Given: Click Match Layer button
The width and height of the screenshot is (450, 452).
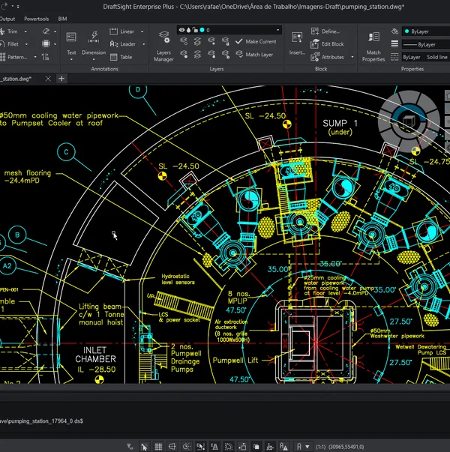Looking at the screenshot, I should point(254,55).
